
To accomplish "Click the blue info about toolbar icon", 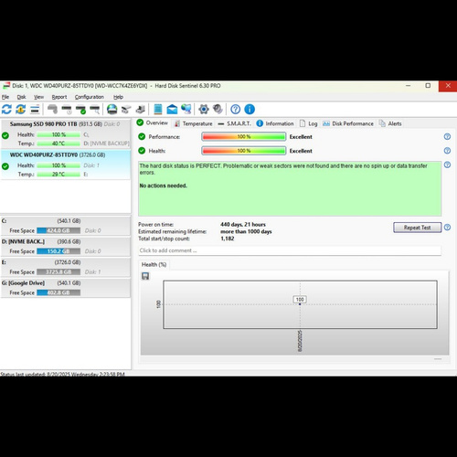I will 250,109.
